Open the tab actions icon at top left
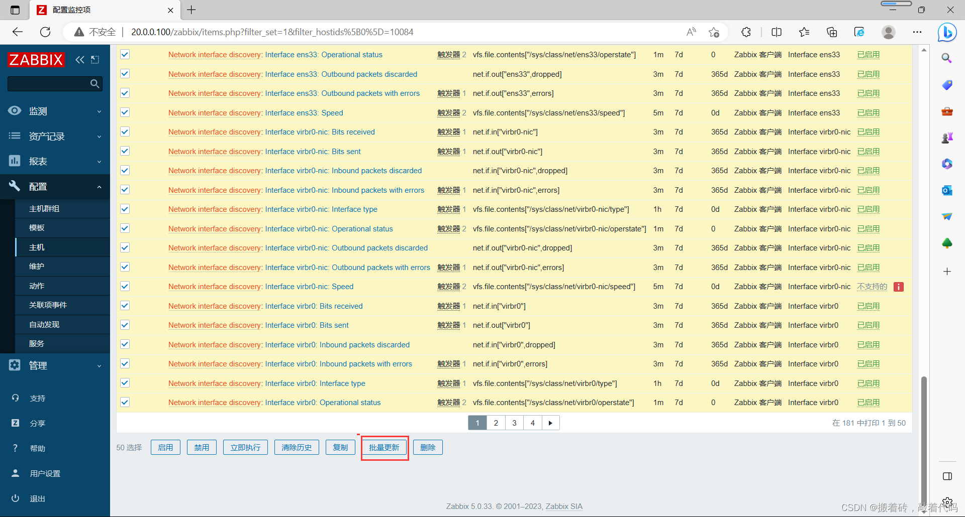 pos(15,10)
